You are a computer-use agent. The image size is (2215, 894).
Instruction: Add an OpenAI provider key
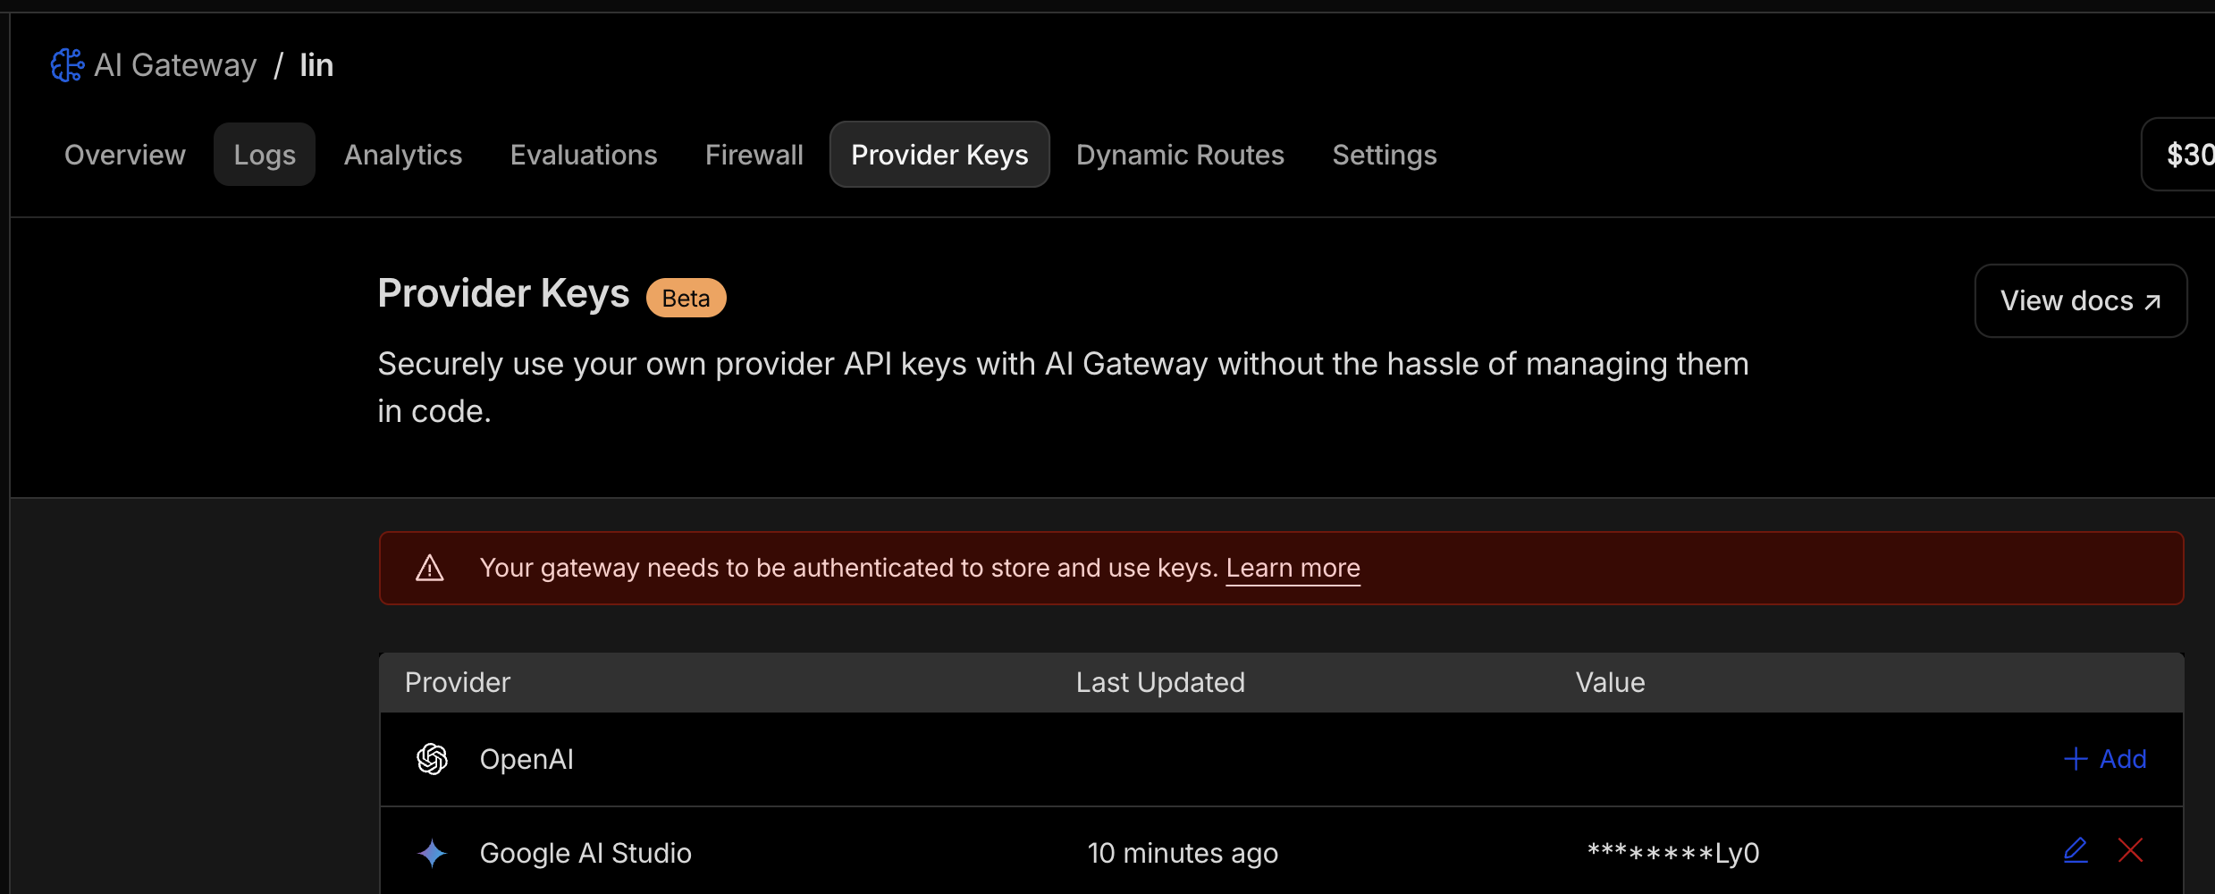pos(2105,759)
